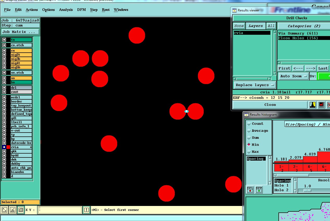The height and width of the screenshot is (221, 330).
Task: Click the angle snap icon in bottom toolbar
Action: (x=13, y=210)
